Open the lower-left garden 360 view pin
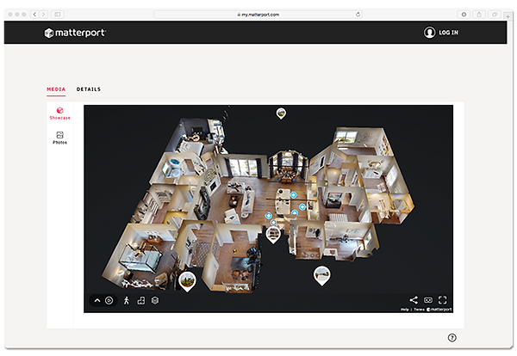 [x=187, y=282]
